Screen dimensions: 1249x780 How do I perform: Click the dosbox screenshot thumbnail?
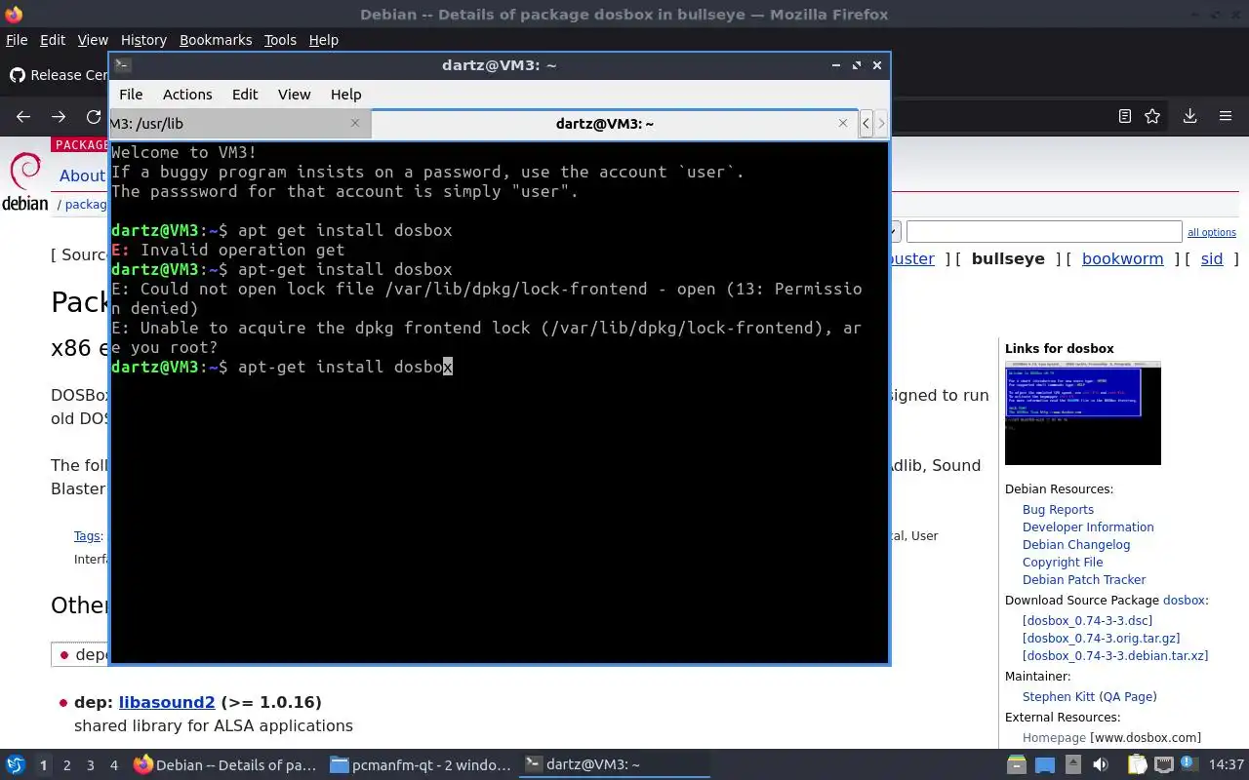tap(1083, 413)
